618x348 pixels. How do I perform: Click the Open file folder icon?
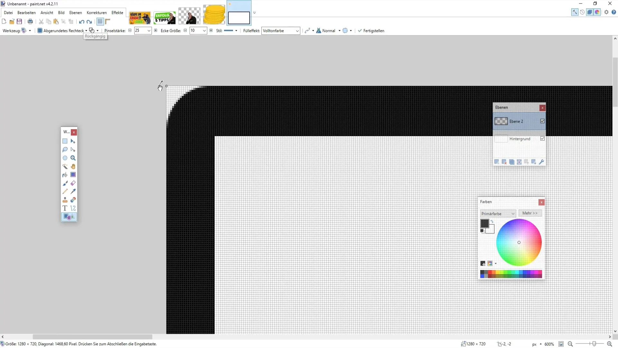[x=12, y=22]
